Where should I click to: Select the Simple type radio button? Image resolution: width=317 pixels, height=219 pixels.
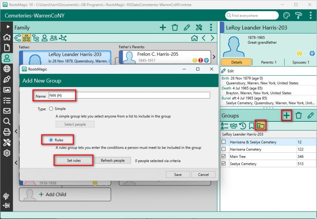coord(51,109)
